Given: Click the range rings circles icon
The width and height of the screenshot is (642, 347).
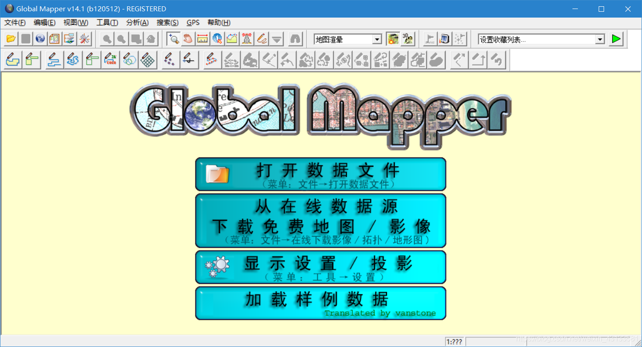Looking at the screenshot, I should 129,59.
